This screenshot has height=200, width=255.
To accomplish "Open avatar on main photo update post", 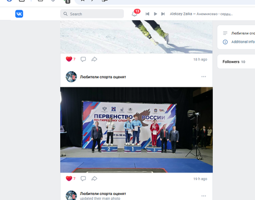I will (71, 195).
